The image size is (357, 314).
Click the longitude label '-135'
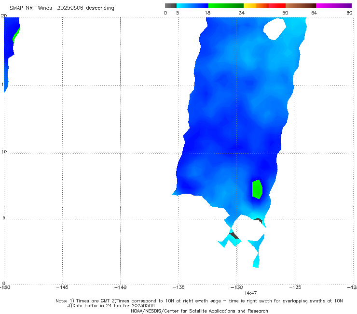click(178, 287)
